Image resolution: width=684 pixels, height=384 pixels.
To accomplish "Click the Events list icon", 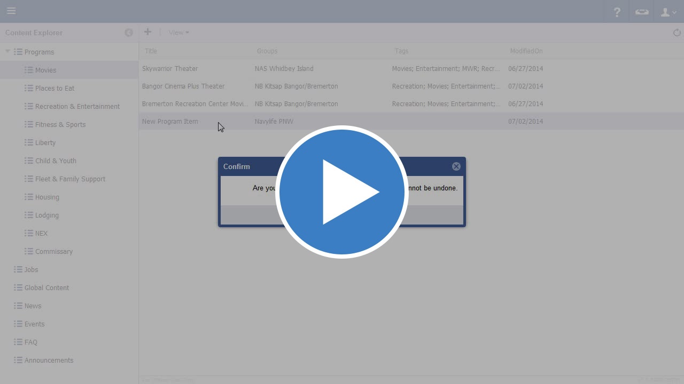I will 18,324.
